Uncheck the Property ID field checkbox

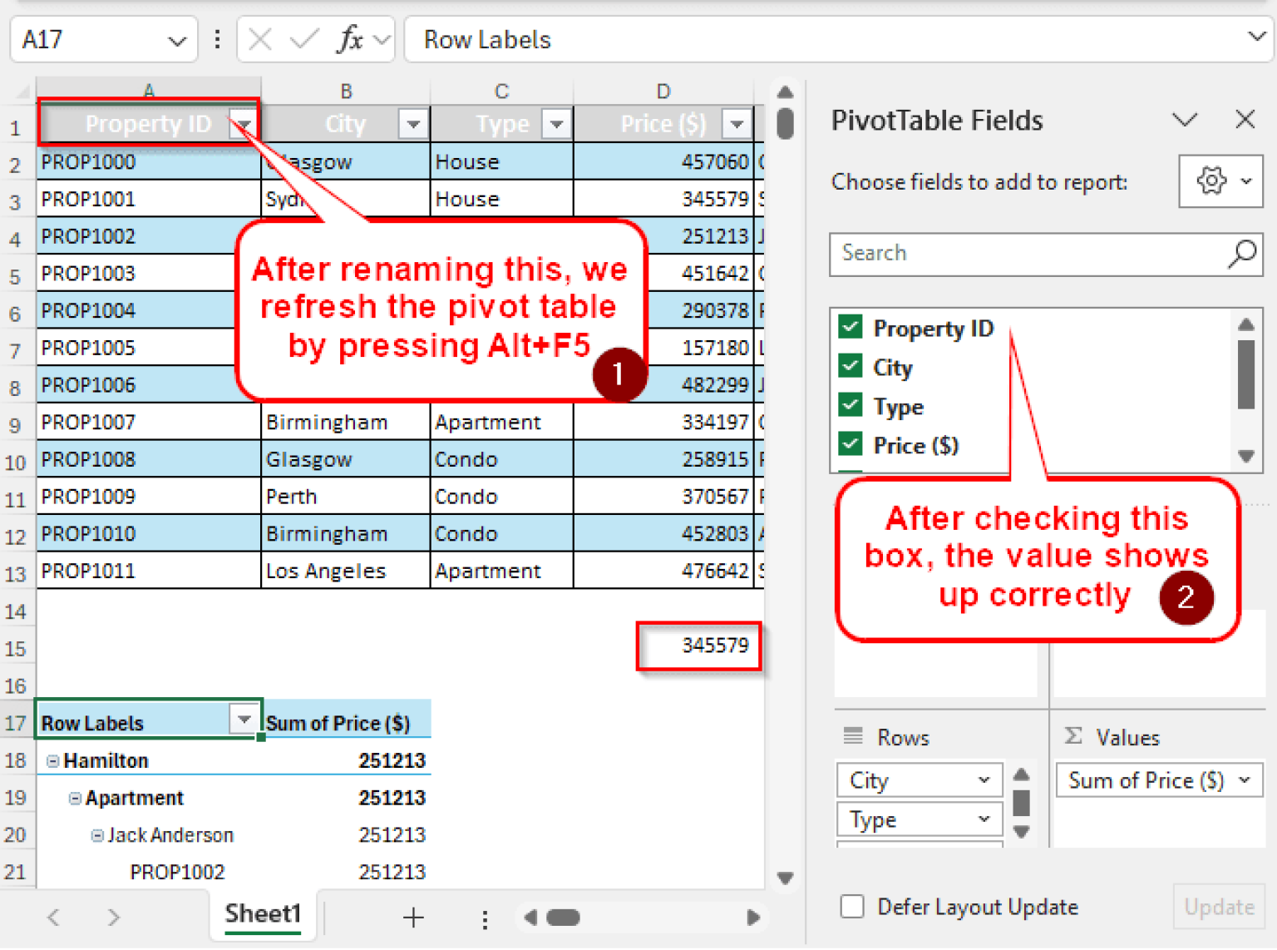point(851,327)
